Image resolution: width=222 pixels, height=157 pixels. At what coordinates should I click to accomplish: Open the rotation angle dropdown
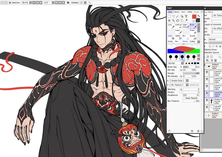click(x=53, y=2)
